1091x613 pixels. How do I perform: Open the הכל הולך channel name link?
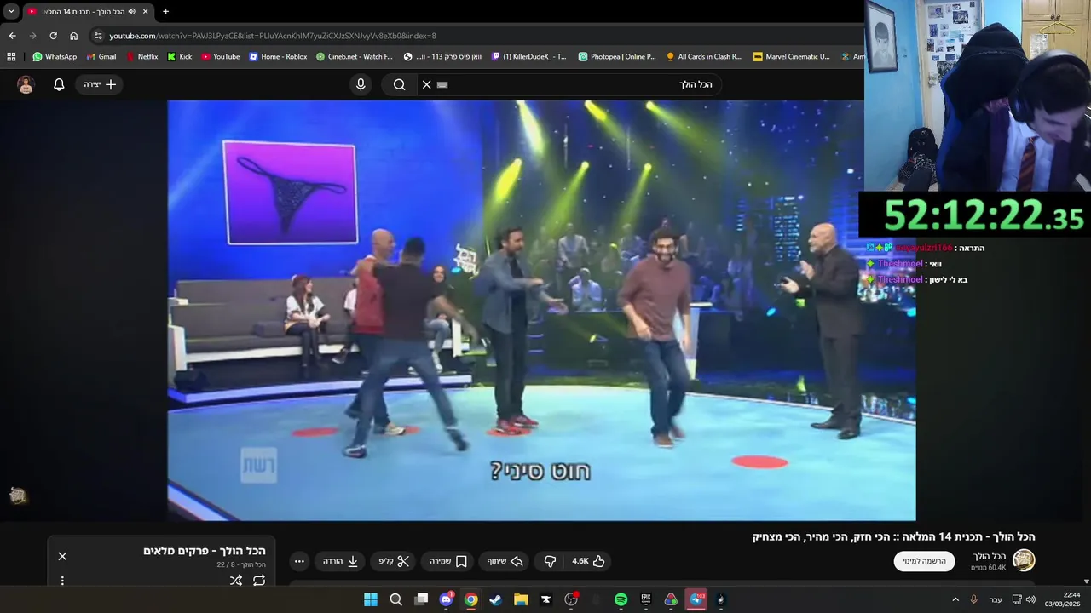click(x=990, y=555)
